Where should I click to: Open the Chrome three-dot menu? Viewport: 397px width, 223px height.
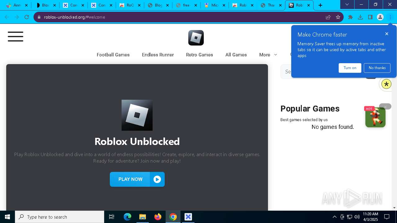tap(390, 17)
